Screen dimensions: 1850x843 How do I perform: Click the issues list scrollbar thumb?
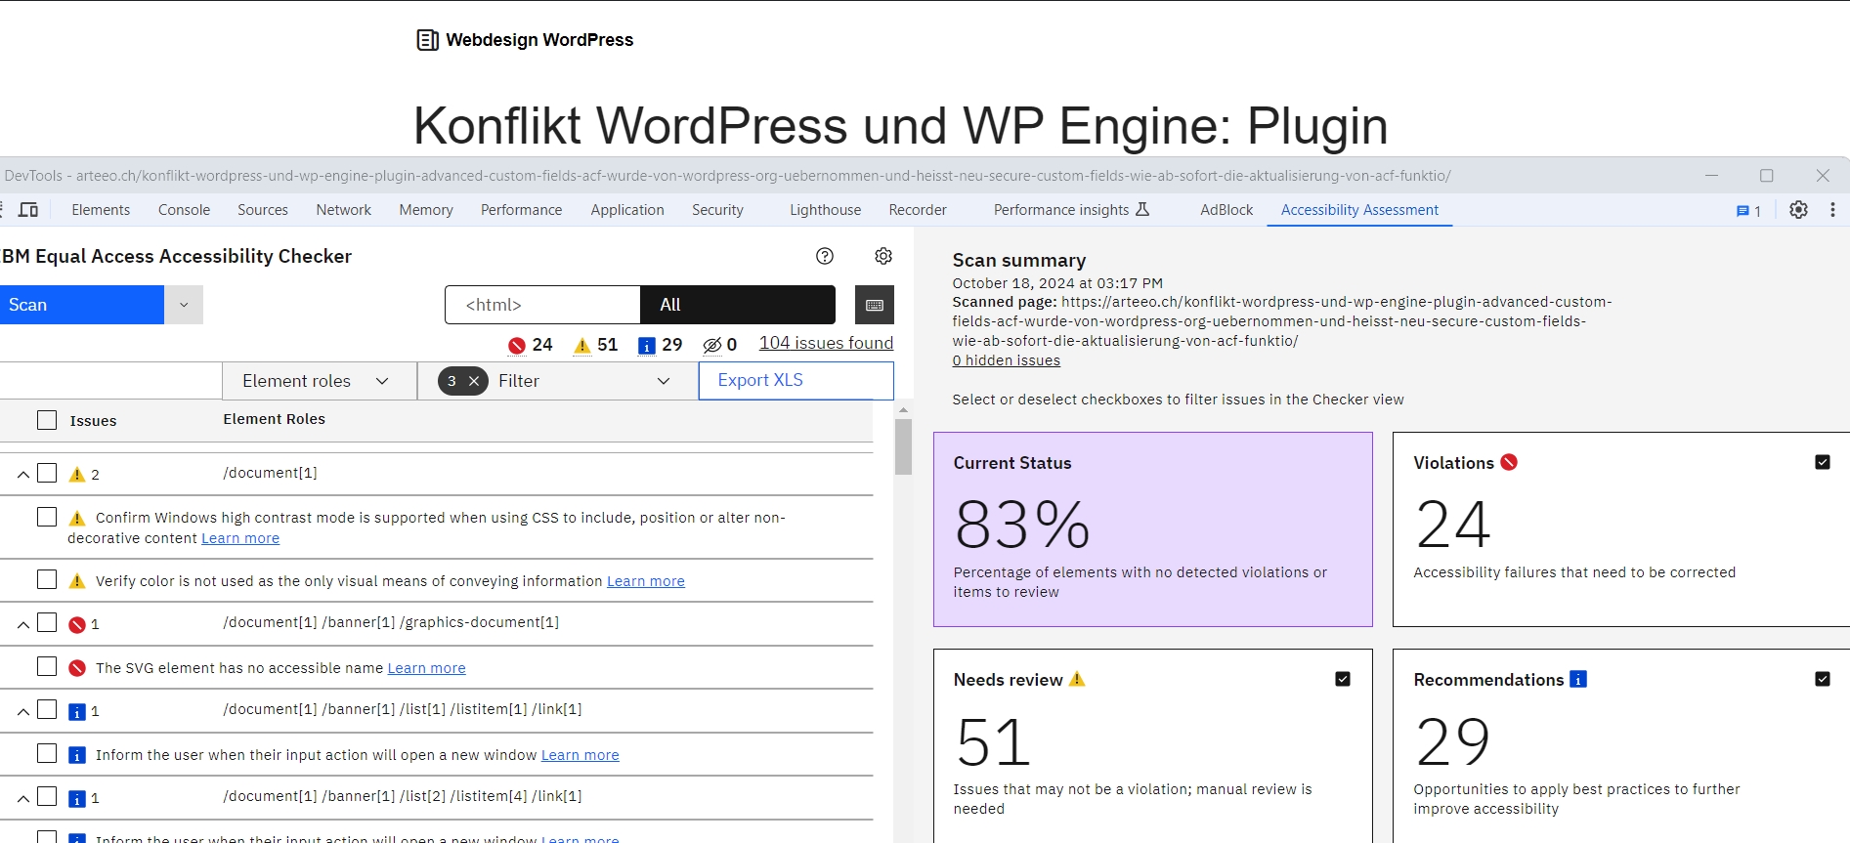(x=903, y=446)
